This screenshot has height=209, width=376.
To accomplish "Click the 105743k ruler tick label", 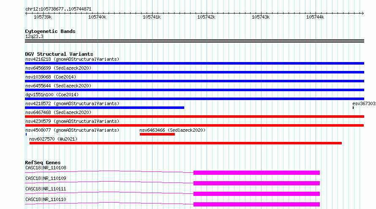I will [x=261, y=17].
